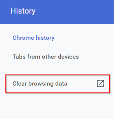Screen dimensions: 114x119
Task: Click empty sidebar area below Clear browsing data
Action: 57,106
